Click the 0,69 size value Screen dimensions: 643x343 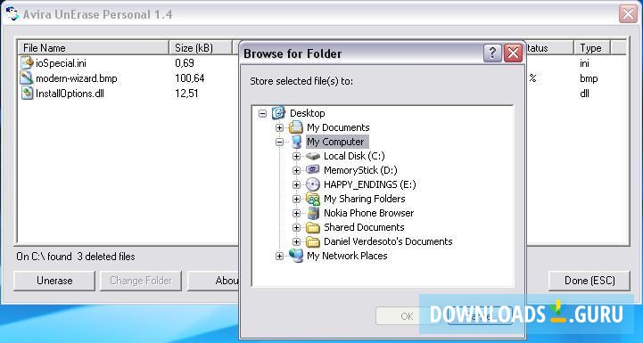[185, 63]
